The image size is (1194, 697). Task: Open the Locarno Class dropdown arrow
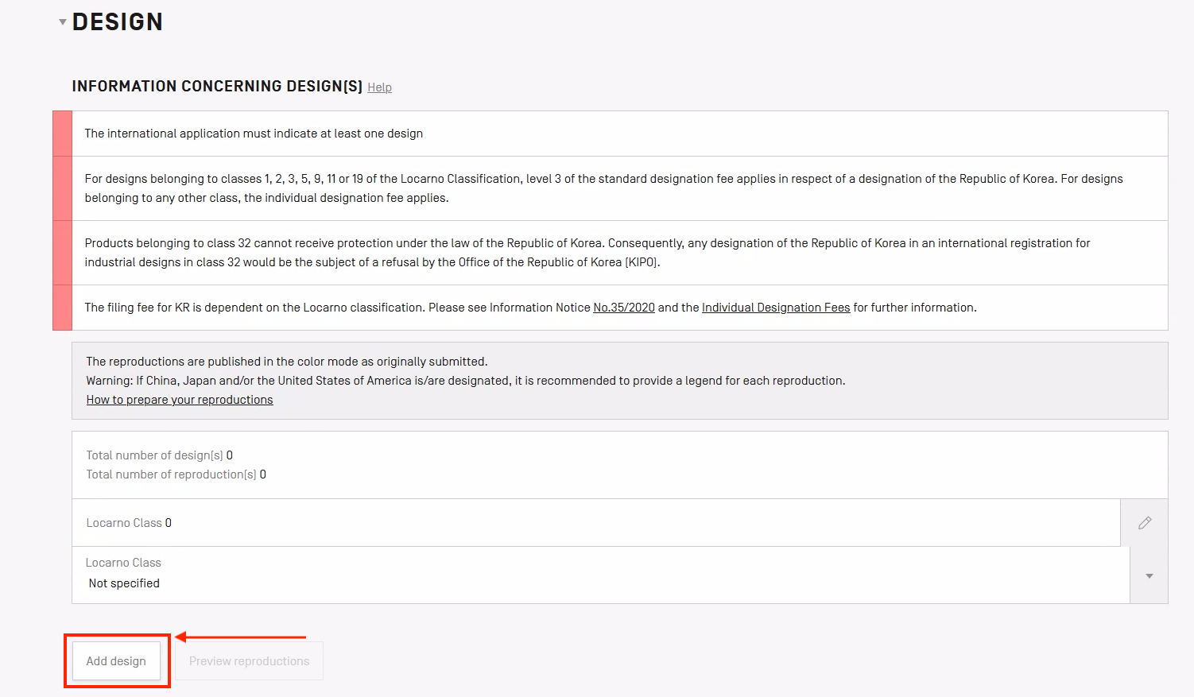pos(1149,575)
